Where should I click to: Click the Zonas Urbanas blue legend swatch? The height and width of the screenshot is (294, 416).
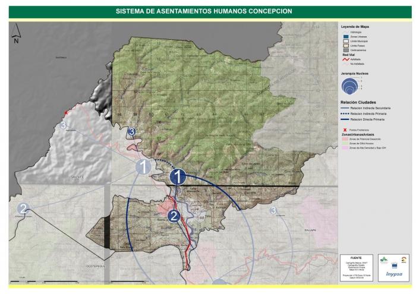click(345, 37)
